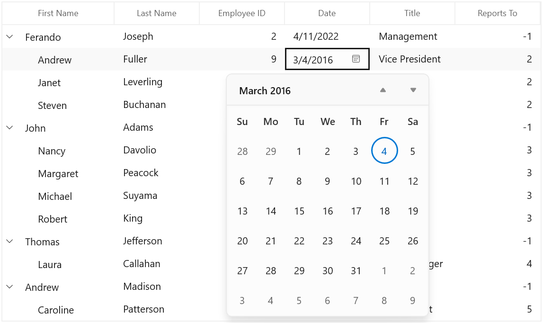
Task: Sort by the Last Name column header
Action: pyautogui.click(x=157, y=13)
